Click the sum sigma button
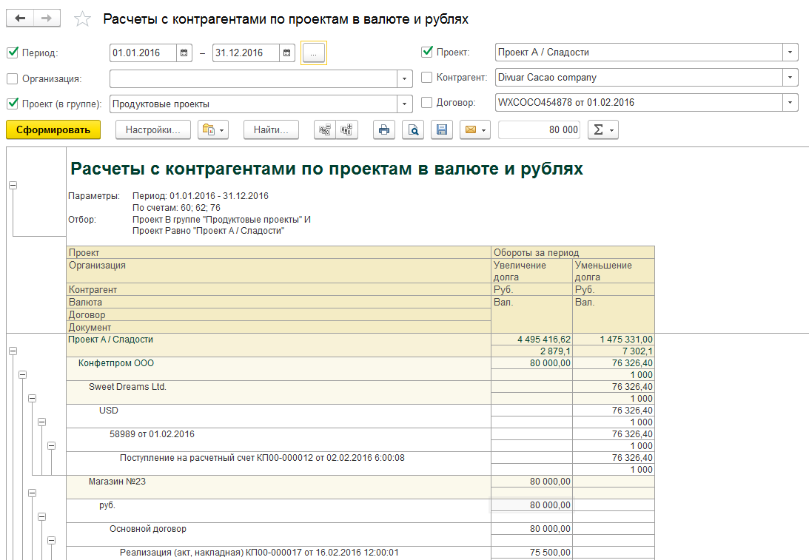This screenshot has width=809, height=560. [603, 130]
